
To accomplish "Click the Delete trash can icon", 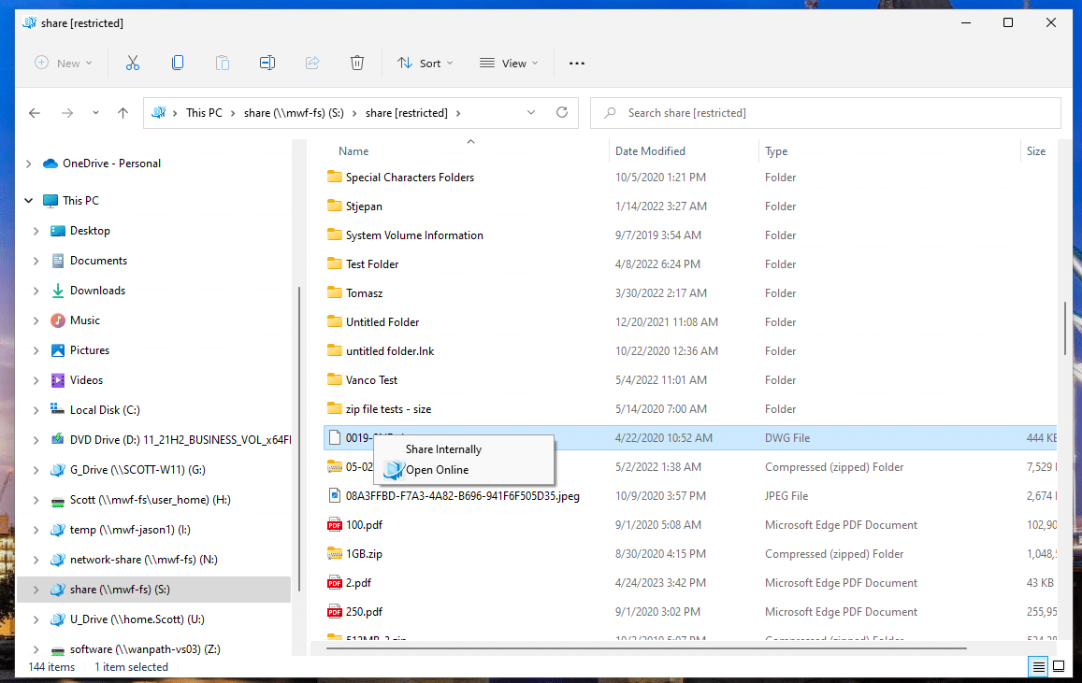I will (x=356, y=63).
